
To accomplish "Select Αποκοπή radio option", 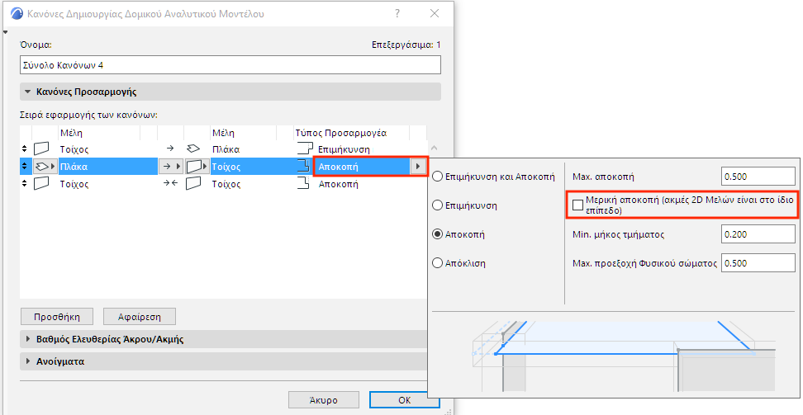I will click(437, 234).
